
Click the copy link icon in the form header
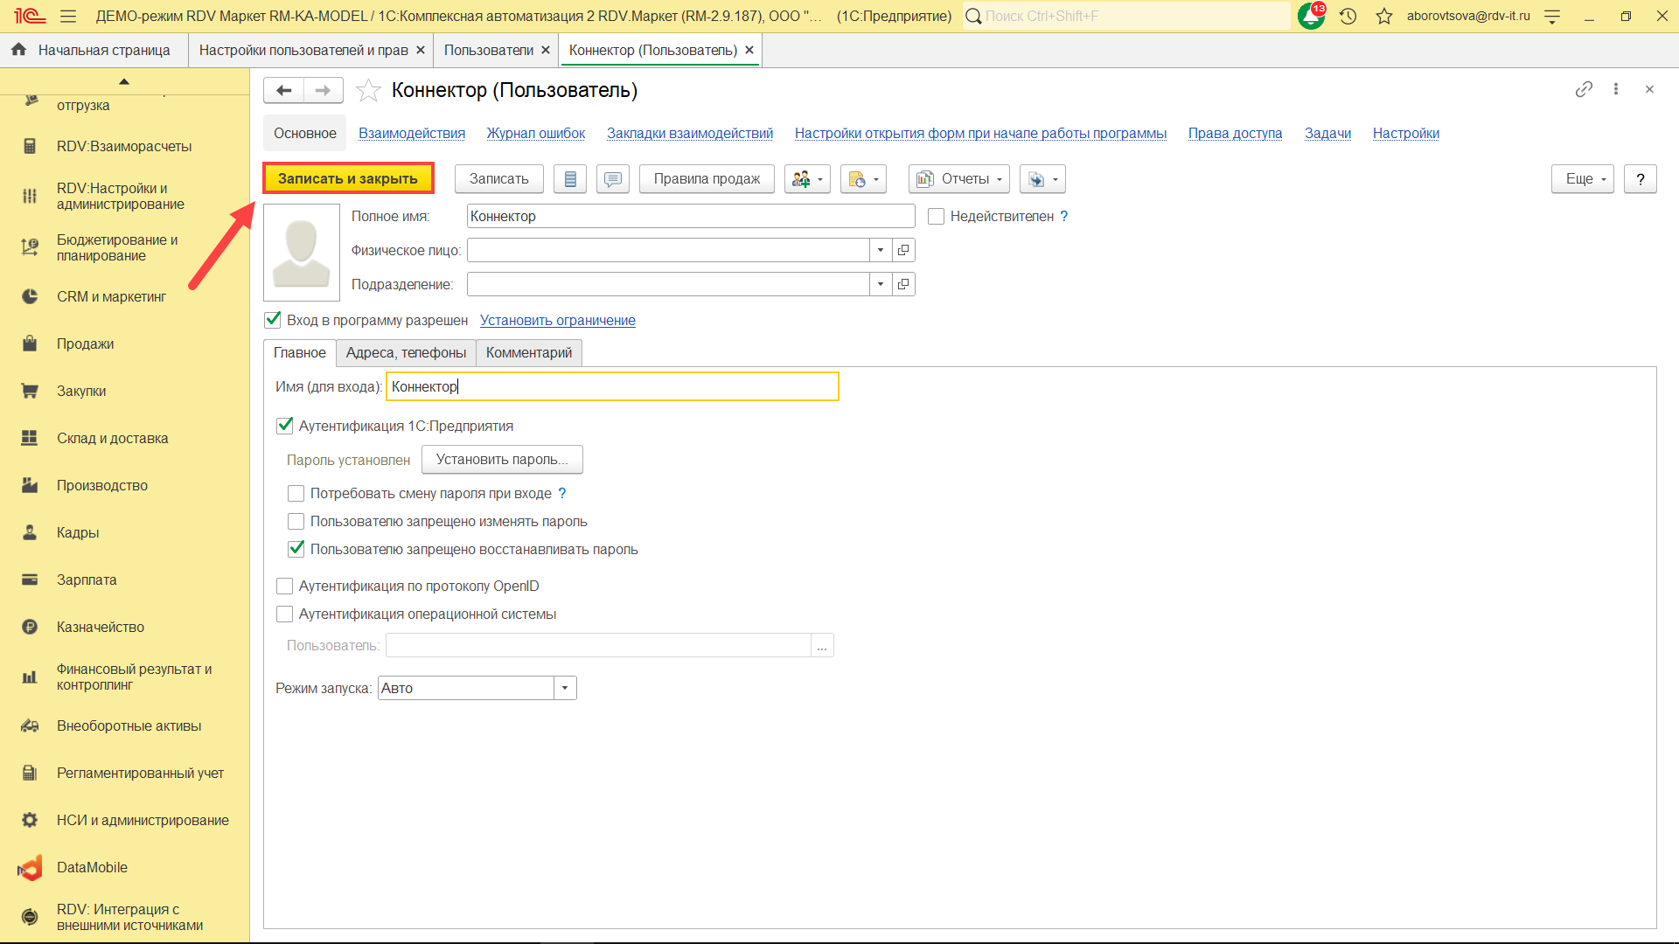[1583, 89]
